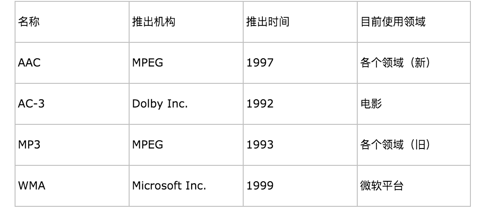Click the 微软平台 cell

382,185
